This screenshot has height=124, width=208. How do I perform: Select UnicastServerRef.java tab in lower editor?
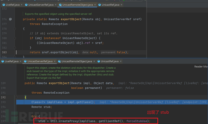coord(40,61)
